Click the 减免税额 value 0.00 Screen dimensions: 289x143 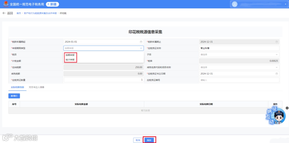coord(140,74)
